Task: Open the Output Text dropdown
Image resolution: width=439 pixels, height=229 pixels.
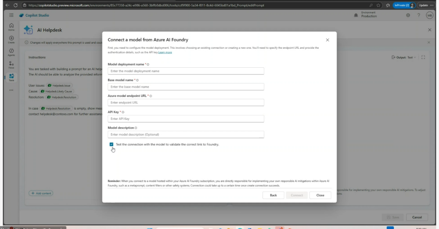Action: click(x=404, y=57)
